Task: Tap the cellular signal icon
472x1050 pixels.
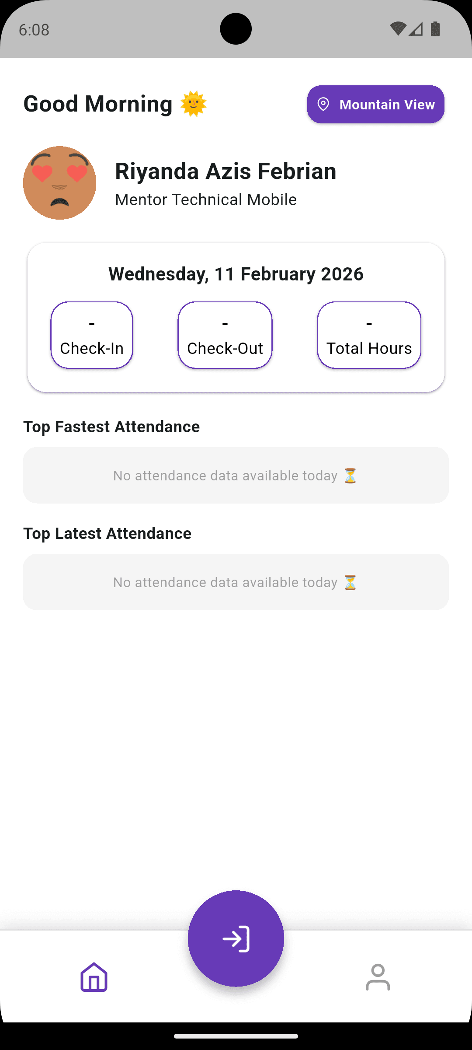Action: (x=416, y=29)
